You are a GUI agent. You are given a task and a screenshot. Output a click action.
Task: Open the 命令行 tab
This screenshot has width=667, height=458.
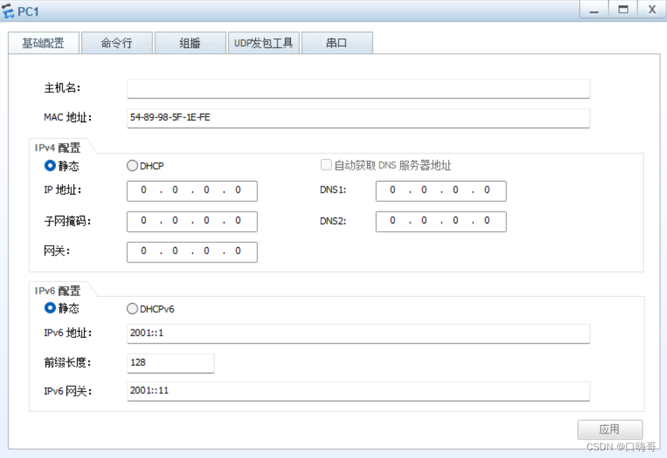[x=117, y=43]
